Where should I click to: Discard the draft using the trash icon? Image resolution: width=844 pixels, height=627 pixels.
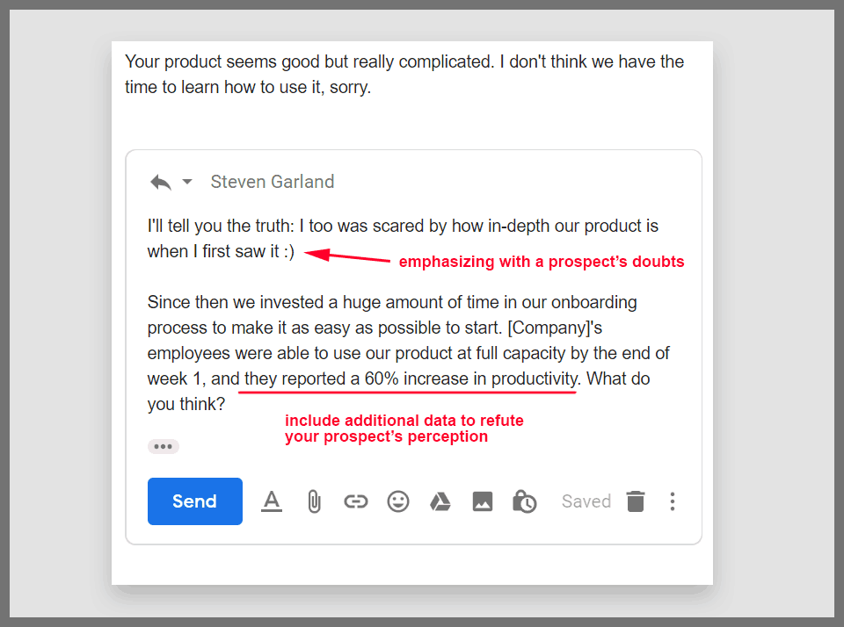[x=636, y=501]
